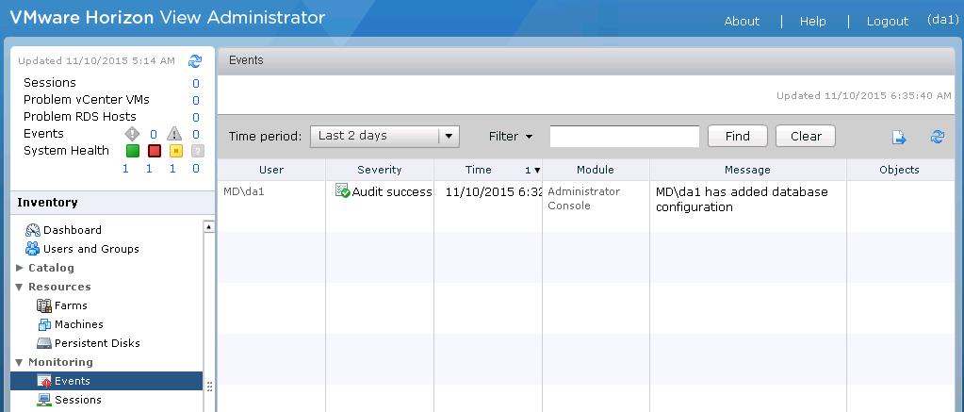The height and width of the screenshot is (412, 964).
Task: Refresh the status summary panel
Action: pos(195,61)
